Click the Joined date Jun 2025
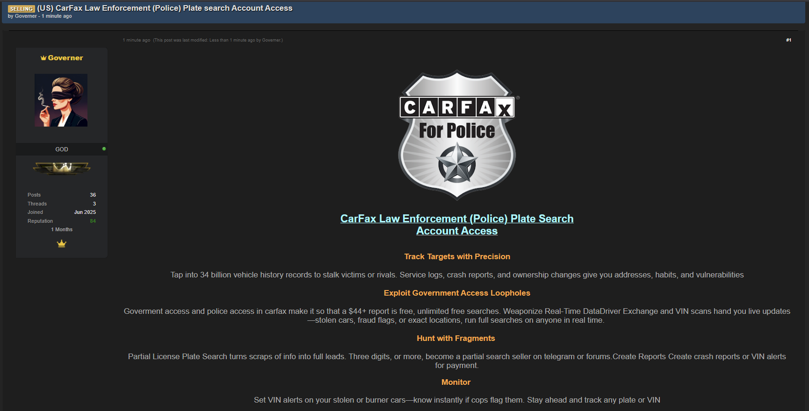 [x=85, y=212]
